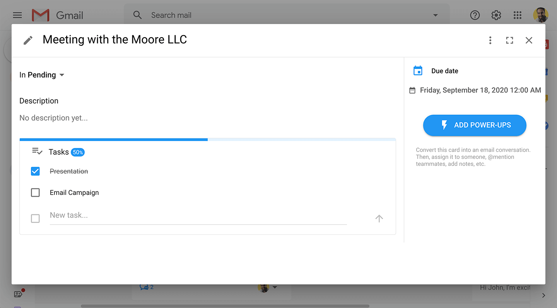Click the Presentation task text

[69, 171]
